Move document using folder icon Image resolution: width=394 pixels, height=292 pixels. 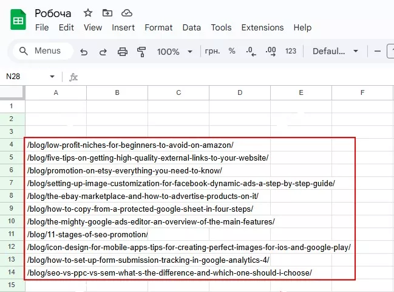pyautogui.click(x=107, y=13)
